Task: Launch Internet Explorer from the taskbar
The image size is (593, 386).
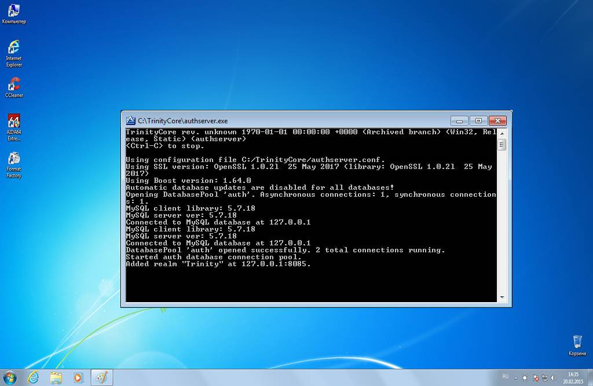Action: tap(34, 378)
